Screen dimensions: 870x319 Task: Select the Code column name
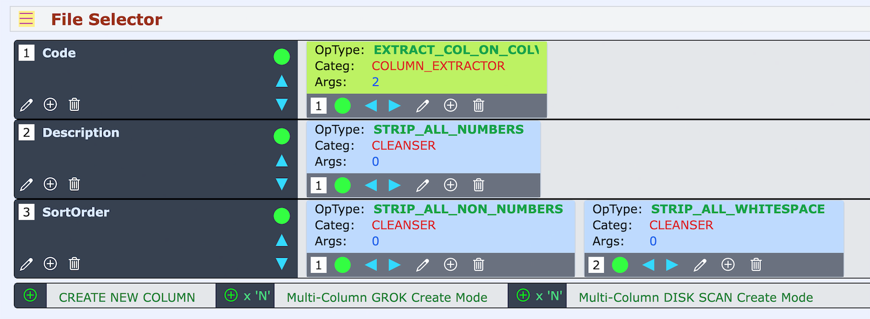(59, 53)
